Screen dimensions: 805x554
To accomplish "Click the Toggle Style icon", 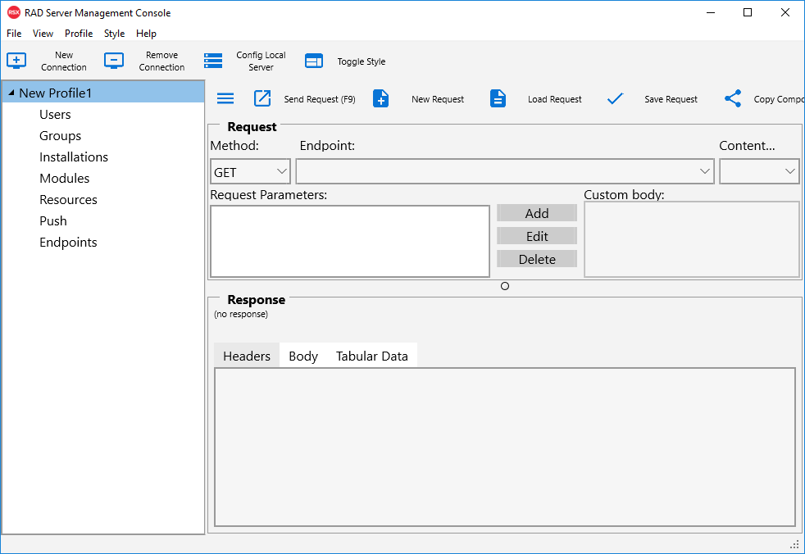I will [x=314, y=61].
